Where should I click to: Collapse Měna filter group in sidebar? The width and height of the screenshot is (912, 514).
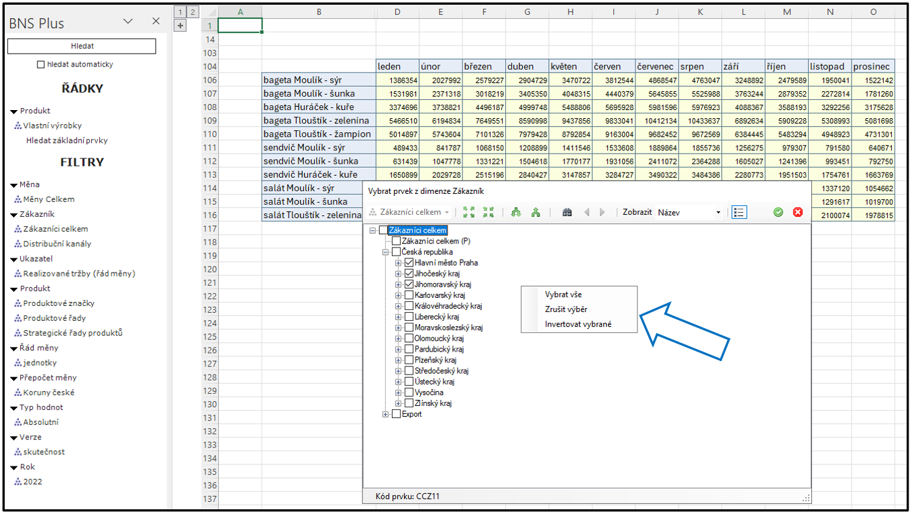[x=13, y=185]
